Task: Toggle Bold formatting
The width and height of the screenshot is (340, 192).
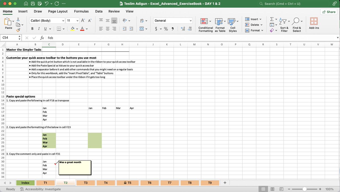Action: coord(33,29)
